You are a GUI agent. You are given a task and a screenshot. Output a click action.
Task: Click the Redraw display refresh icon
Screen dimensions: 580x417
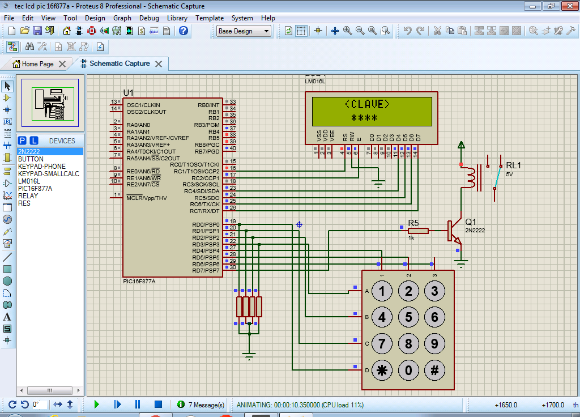(x=288, y=31)
